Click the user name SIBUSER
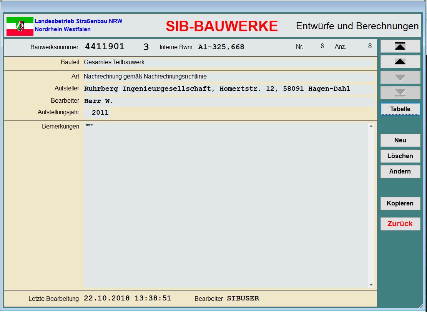427x312 pixels. [243, 299]
